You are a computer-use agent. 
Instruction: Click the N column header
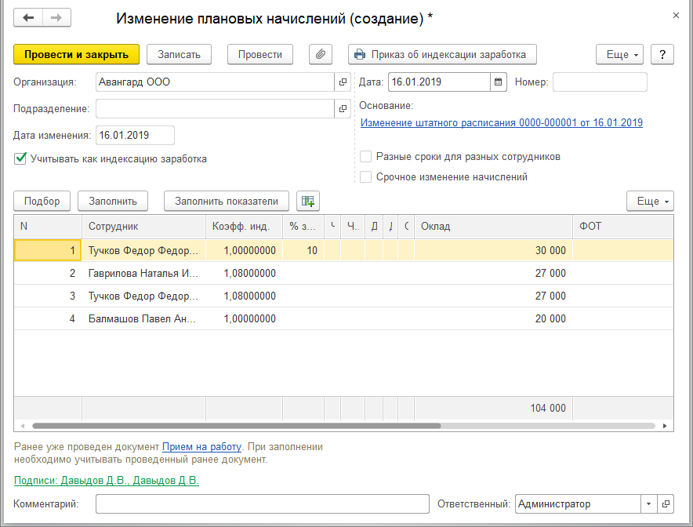[48, 227]
